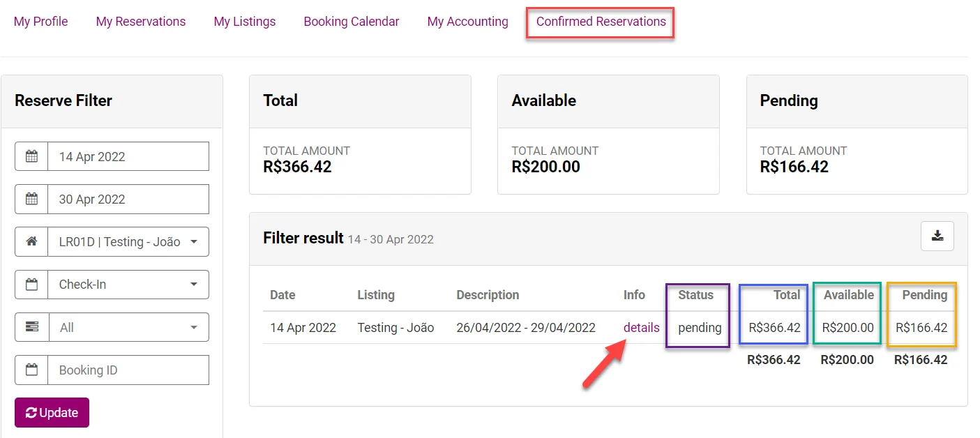The height and width of the screenshot is (438, 980).
Task: Click calendar icon beside 30 Apr 2022
Action: click(x=31, y=199)
